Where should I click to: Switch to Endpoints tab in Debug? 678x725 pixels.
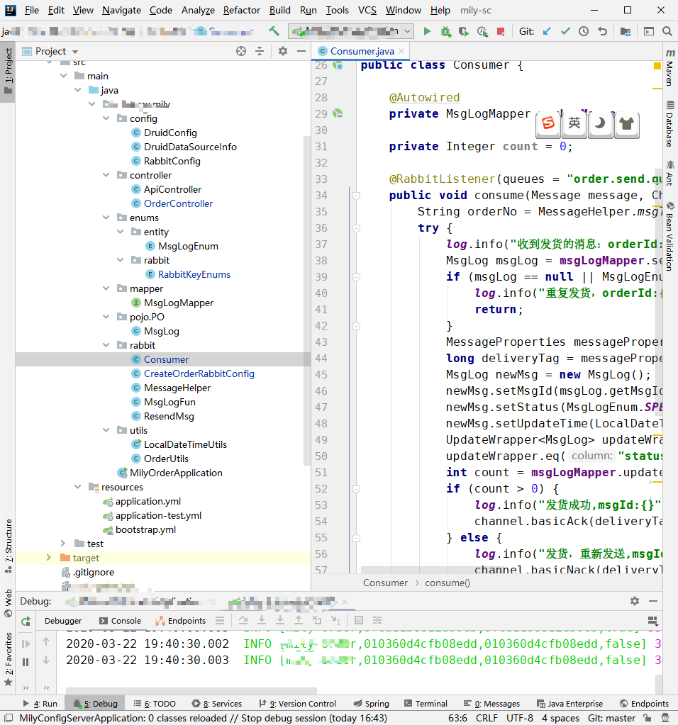(180, 621)
